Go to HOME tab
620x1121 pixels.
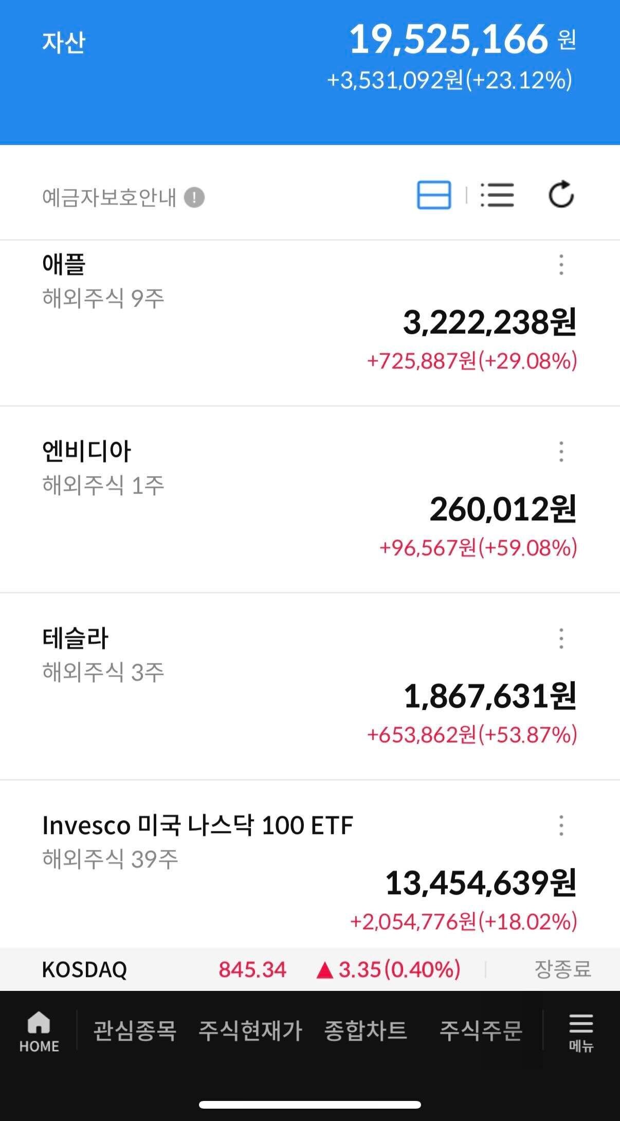click(x=39, y=1030)
